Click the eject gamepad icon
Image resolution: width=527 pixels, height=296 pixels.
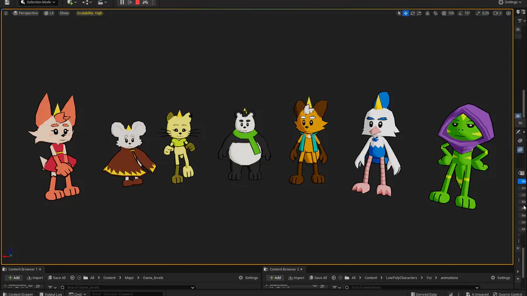point(145,2)
